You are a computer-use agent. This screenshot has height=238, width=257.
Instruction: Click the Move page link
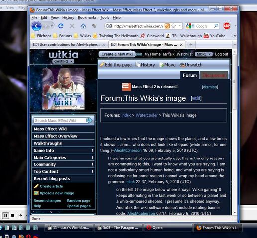pyautogui.click(x=167, y=65)
